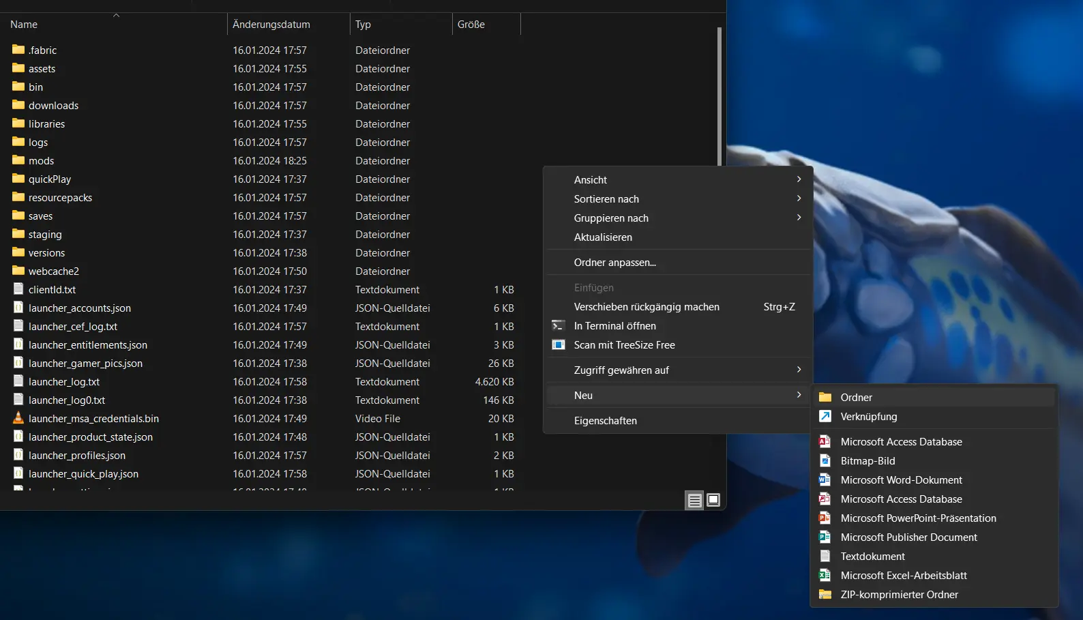Image resolution: width=1083 pixels, height=620 pixels.
Task: Switch to large thumbnails view toggle
Action: [x=713, y=501]
